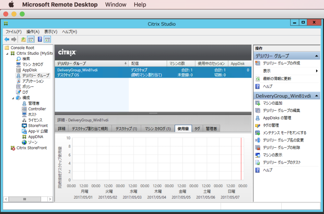Click デリバリー グループの作成 action
Screen dimensions: 324x214
tap(281, 63)
